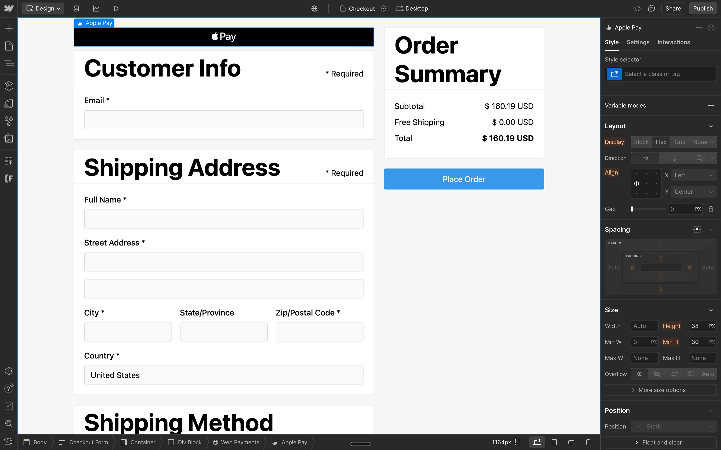Open the Help icon
Screen dimensions: 721x450
point(9,388)
